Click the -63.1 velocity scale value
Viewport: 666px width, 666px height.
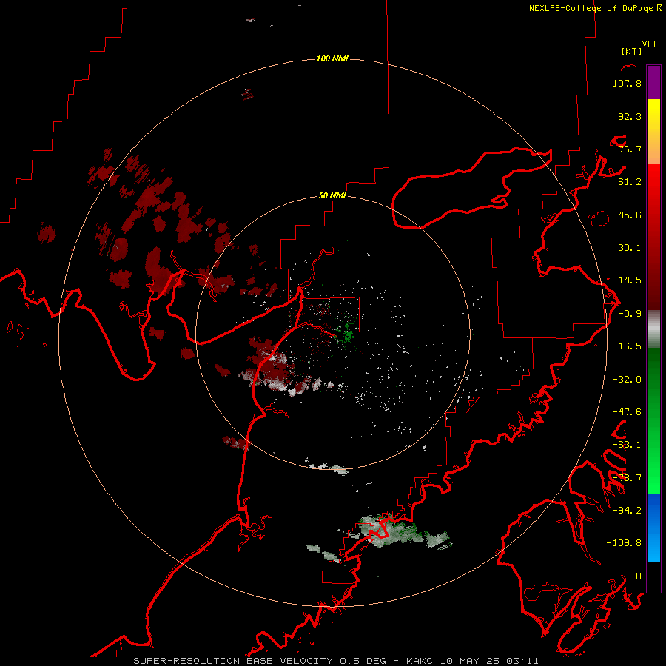click(627, 445)
